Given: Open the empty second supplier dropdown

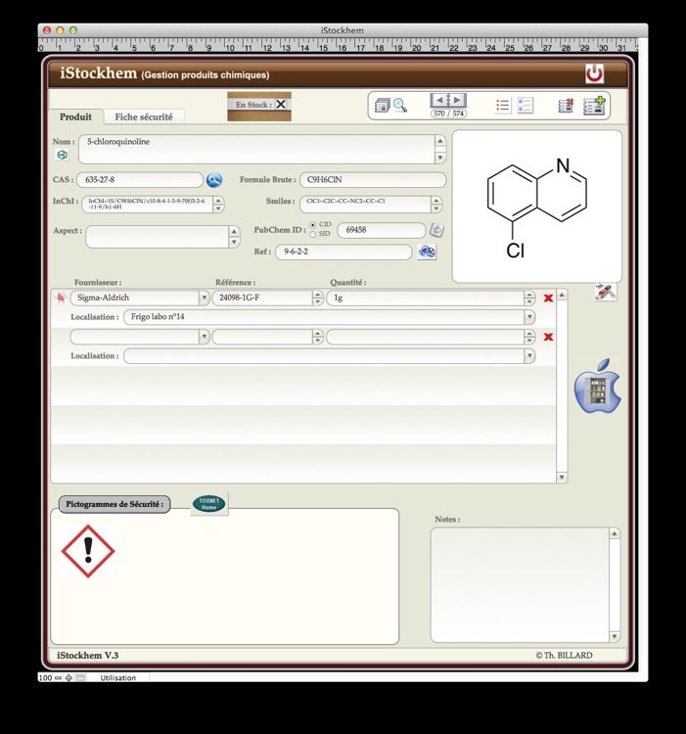Looking at the screenshot, I should click(x=204, y=337).
